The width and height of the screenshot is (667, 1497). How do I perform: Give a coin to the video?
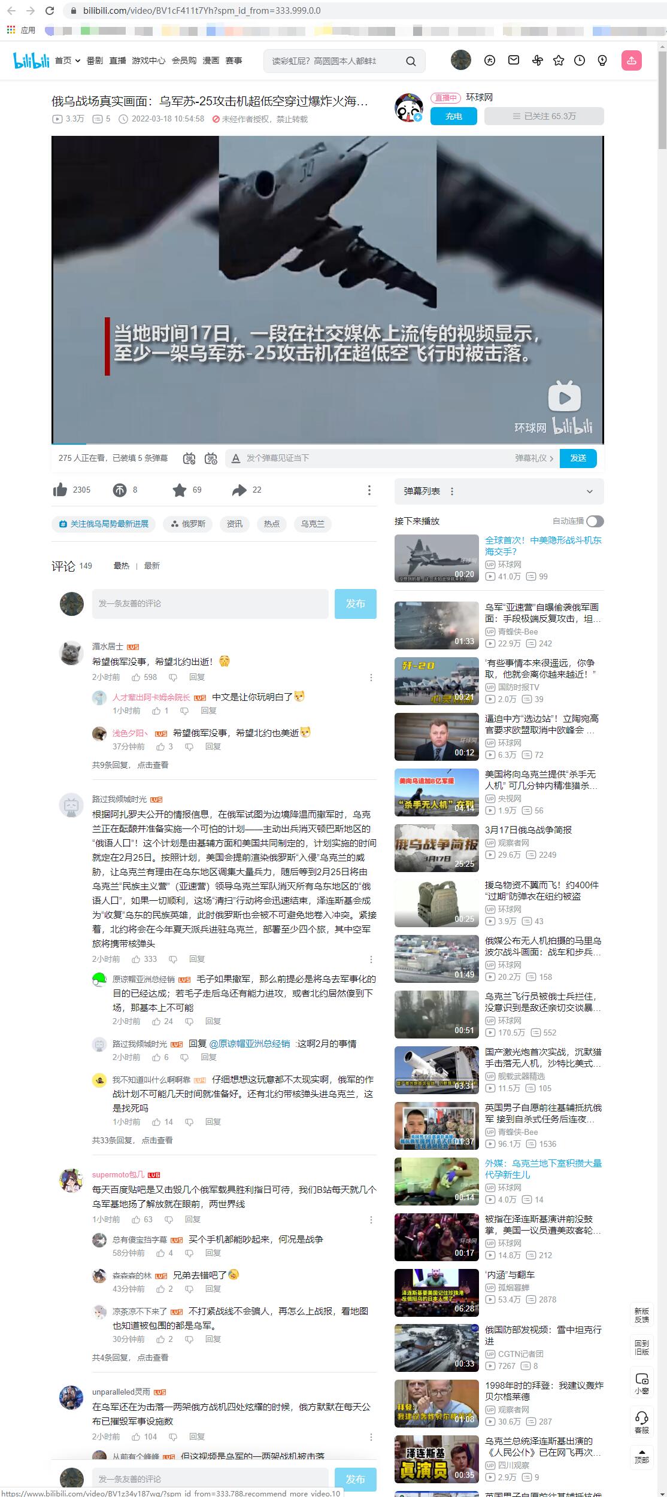[x=120, y=490]
